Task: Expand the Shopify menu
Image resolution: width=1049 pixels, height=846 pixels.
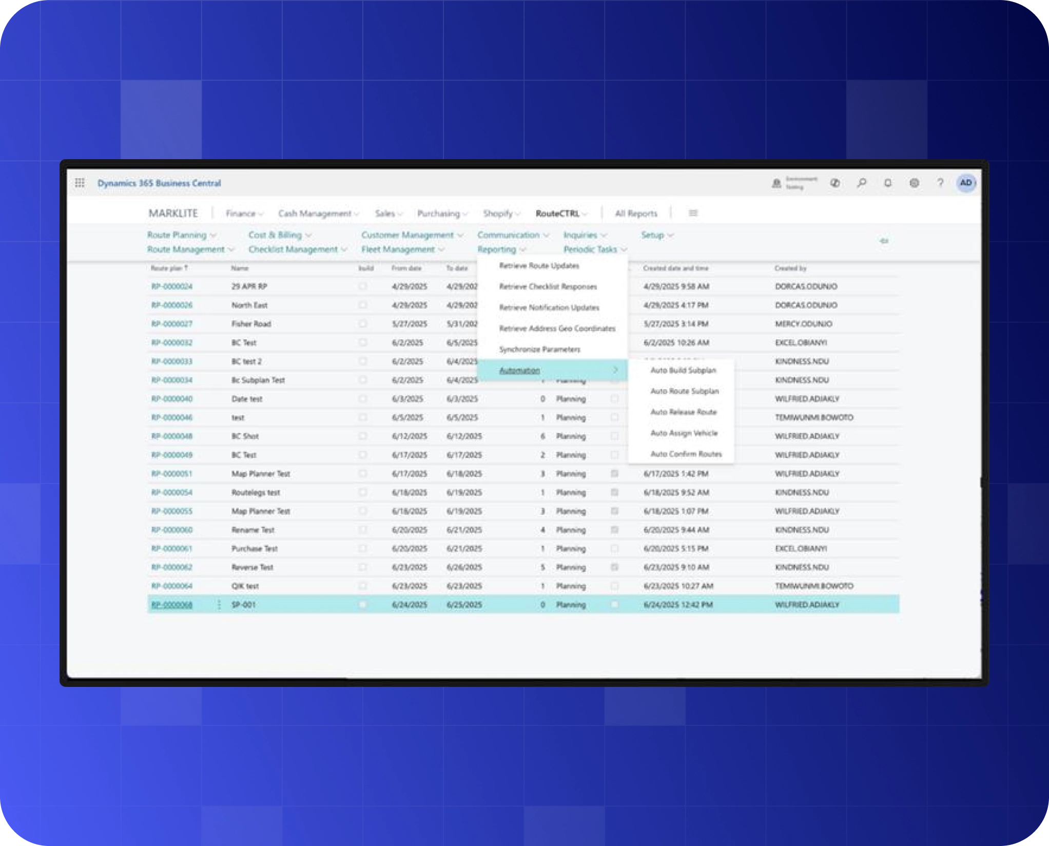Action: pyautogui.click(x=501, y=214)
